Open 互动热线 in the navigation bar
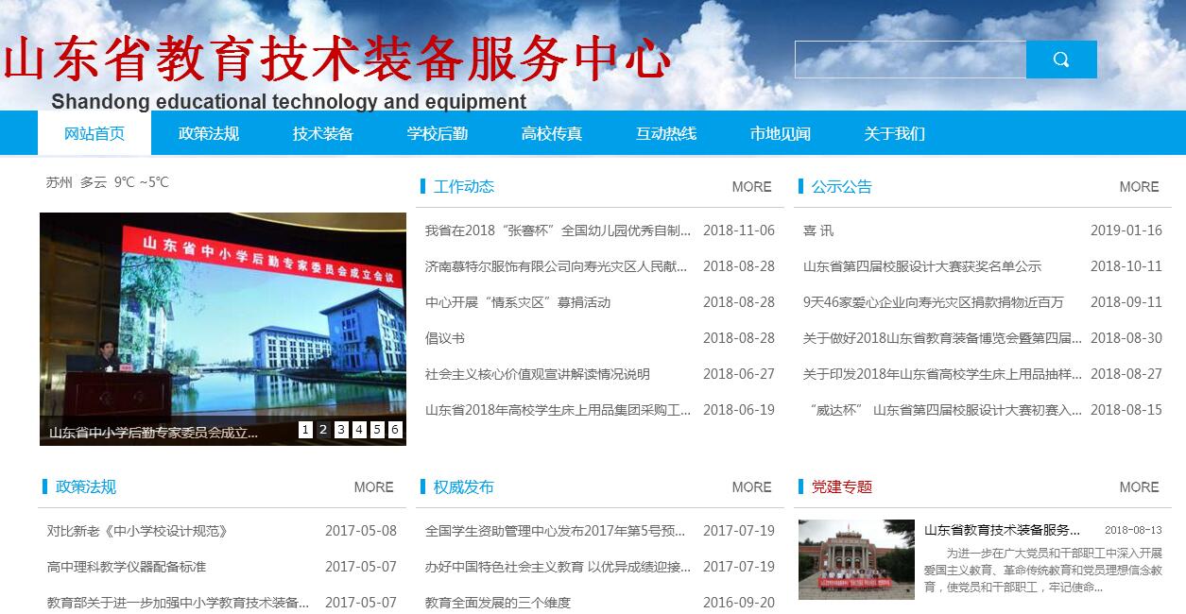Image resolution: width=1186 pixels, height=614 pixels. pyautogui.click(x=666, y=133)
